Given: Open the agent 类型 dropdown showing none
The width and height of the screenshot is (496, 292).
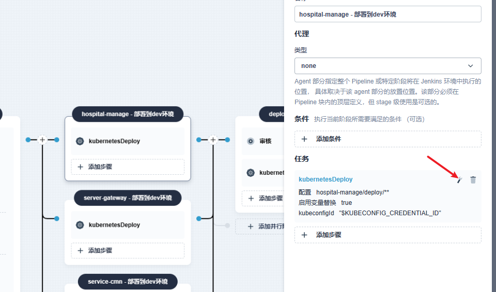Looking at the screenshot, I should tap(387, 66).
